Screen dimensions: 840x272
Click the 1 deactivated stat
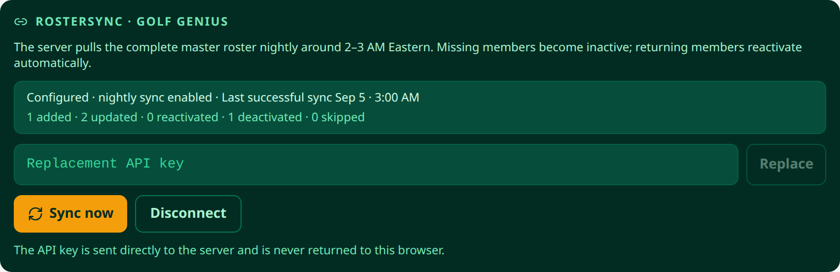click(x=265, y=117)
